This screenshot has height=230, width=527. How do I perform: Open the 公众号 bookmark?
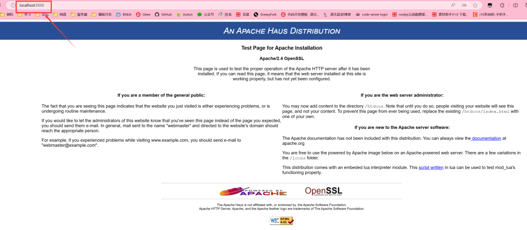click(x=206, y=15)
